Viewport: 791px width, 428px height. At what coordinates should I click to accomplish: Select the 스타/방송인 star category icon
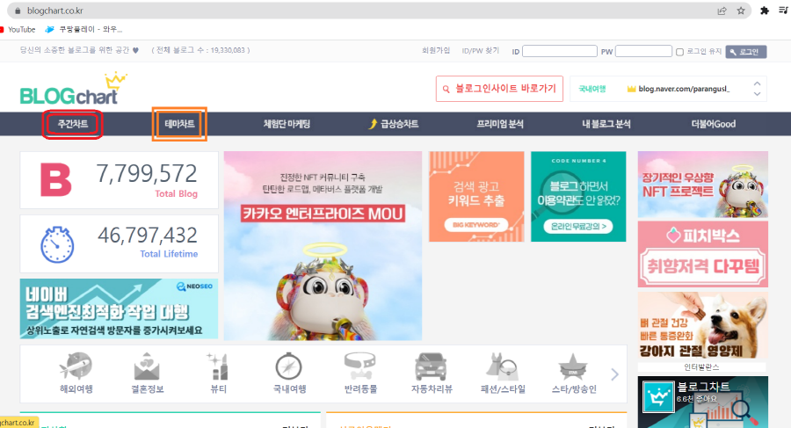click(x=573, y=366)
